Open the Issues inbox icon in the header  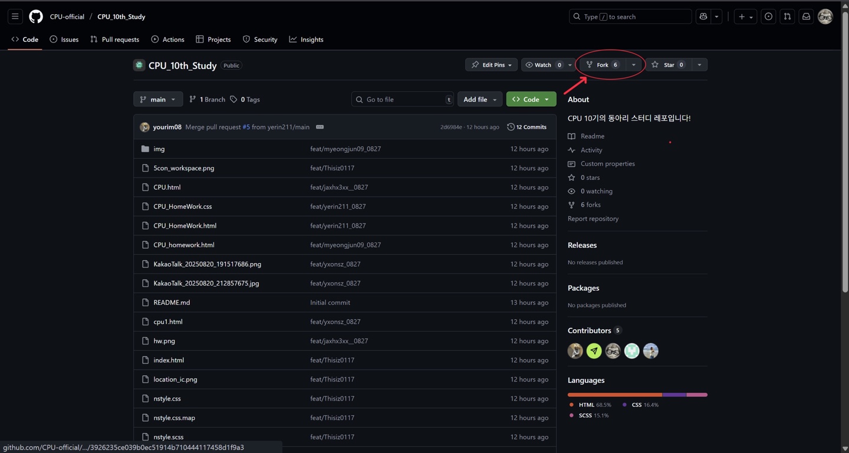coord(768,17)
